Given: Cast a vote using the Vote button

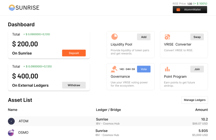Looking at the screenshot, I should 144,69.
